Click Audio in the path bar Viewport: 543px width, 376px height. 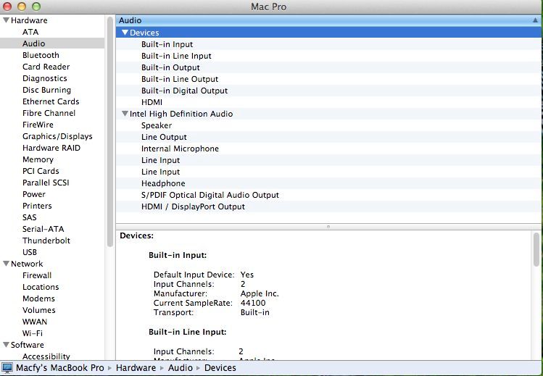[180, 367]
